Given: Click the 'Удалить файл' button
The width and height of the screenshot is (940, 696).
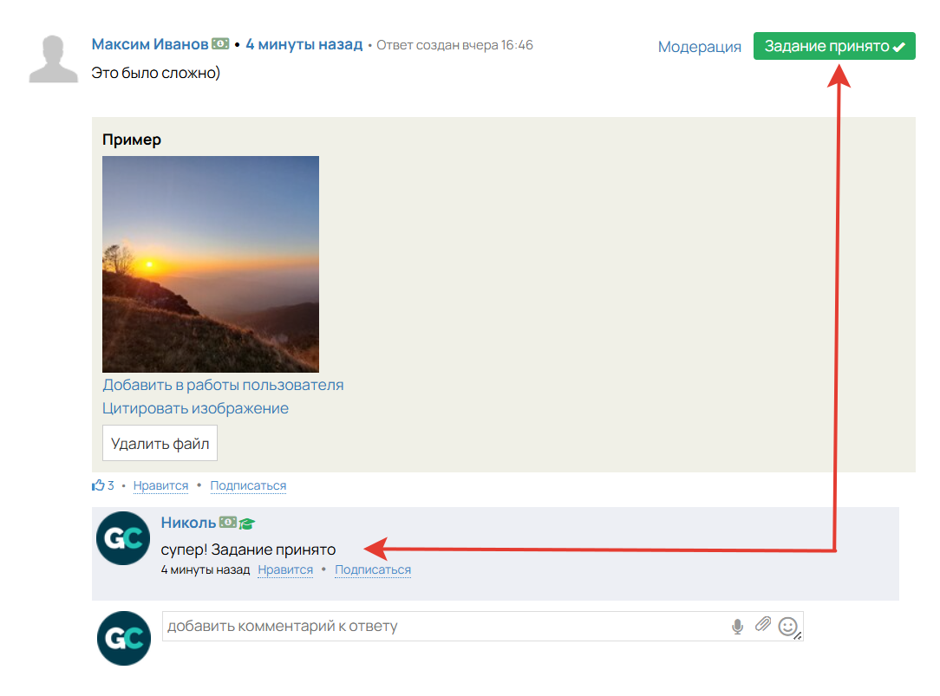Looking at the screenshot, I should (x=160, y=443).
